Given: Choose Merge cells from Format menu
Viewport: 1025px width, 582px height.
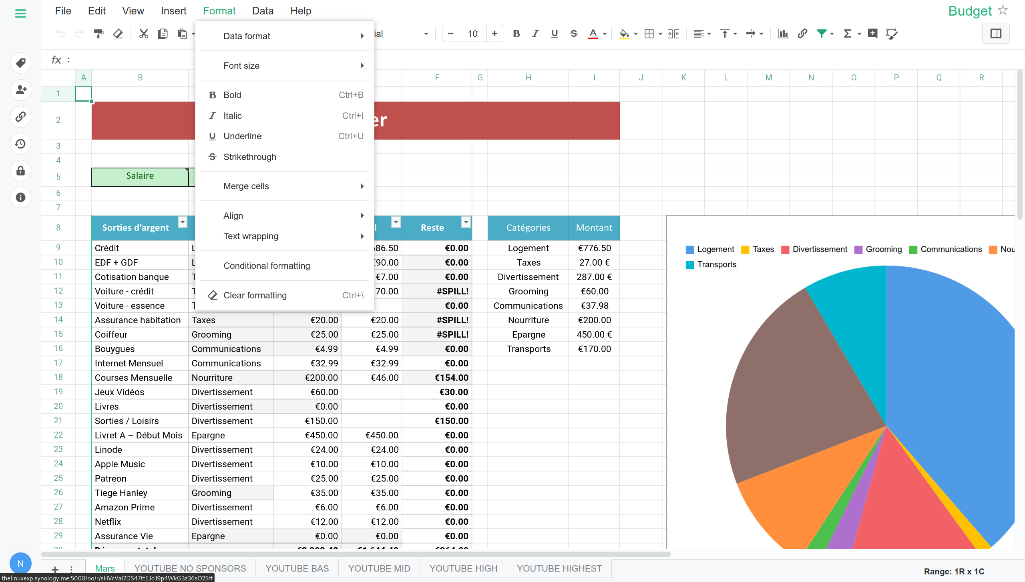Looking at the screenshot, I should (284, 186).
